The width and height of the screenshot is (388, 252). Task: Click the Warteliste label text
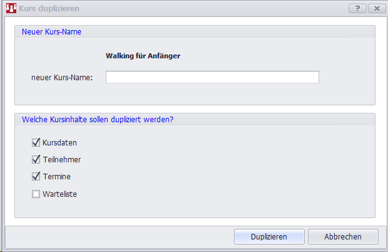(x=60, y=194)
